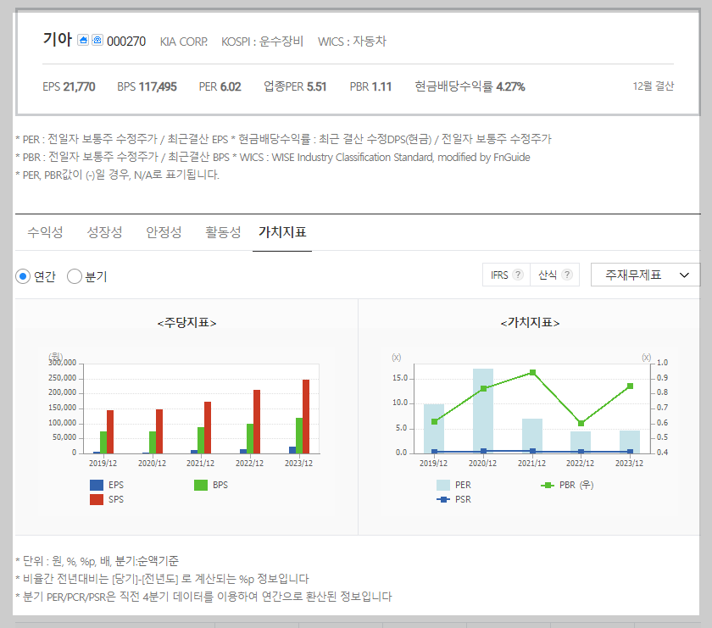Screen dimensions: 712x628
Task: Click the <가치지표> chart title
Action: [530, 323]
